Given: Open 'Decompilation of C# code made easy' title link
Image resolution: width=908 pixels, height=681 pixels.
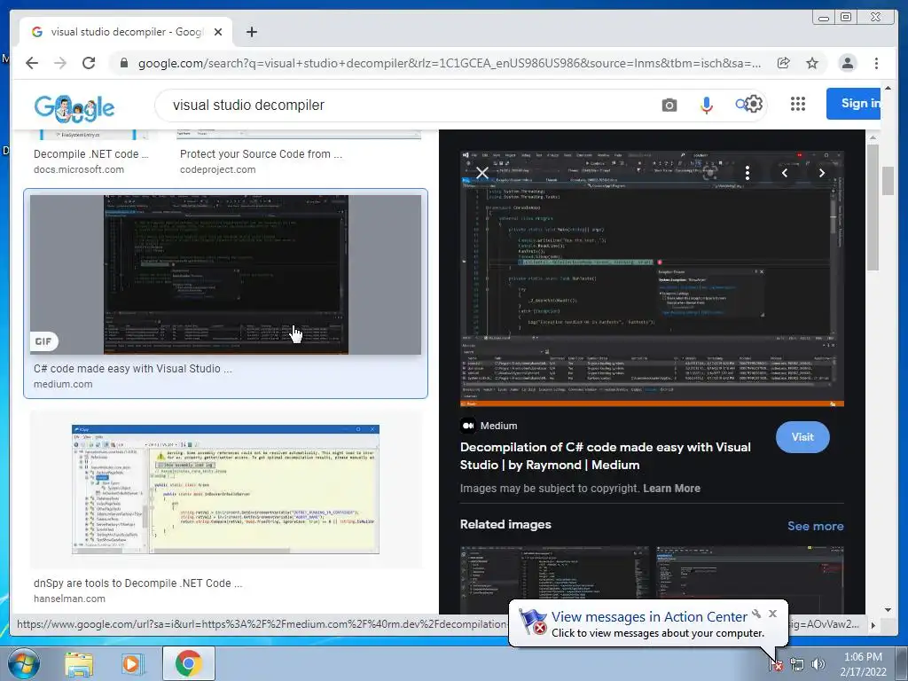Looking at the screenshot, I should 605,456.
